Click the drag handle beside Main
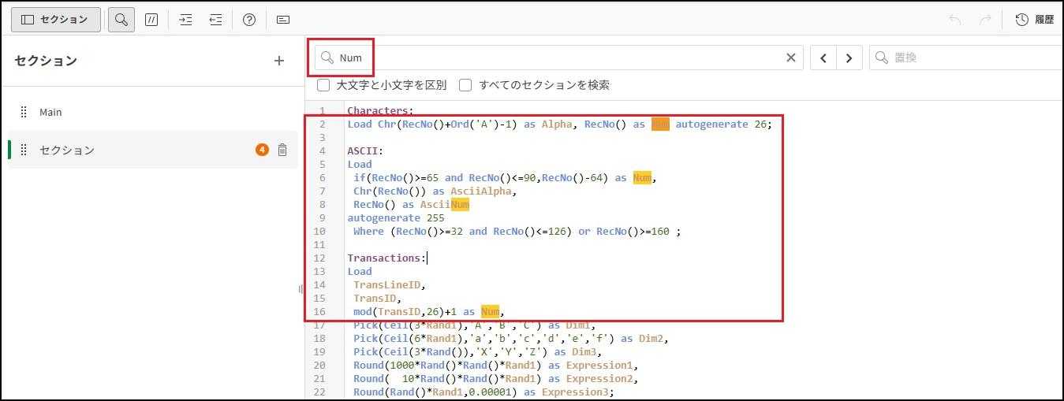Viewport: 1064px width, 401px height. pos(24,112)
